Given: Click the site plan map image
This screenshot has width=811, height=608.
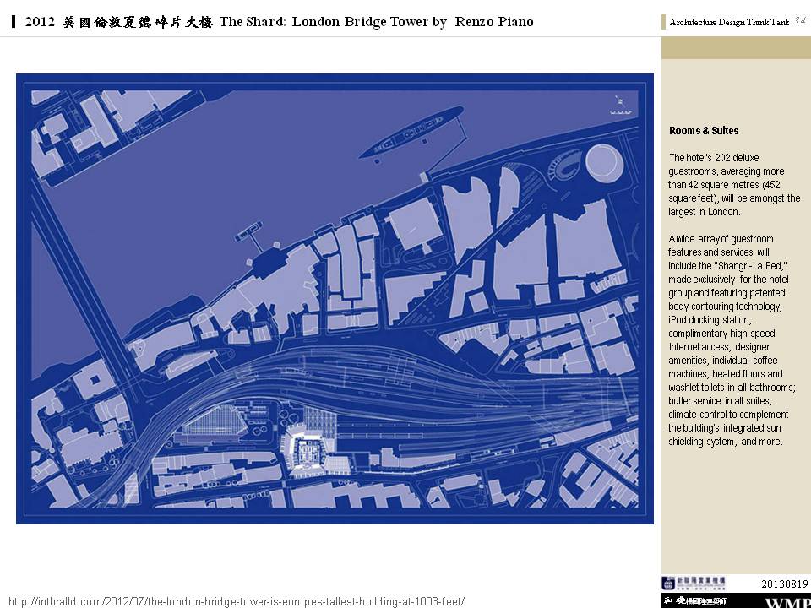Looking at the screenshot, I should click(335, 298).
